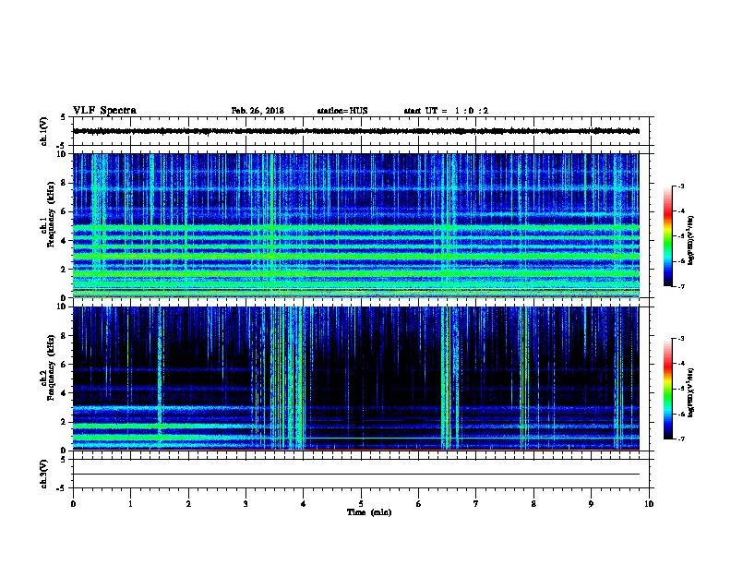
Task: Click the "3" tick on the time axis
Action: [246, 503]
